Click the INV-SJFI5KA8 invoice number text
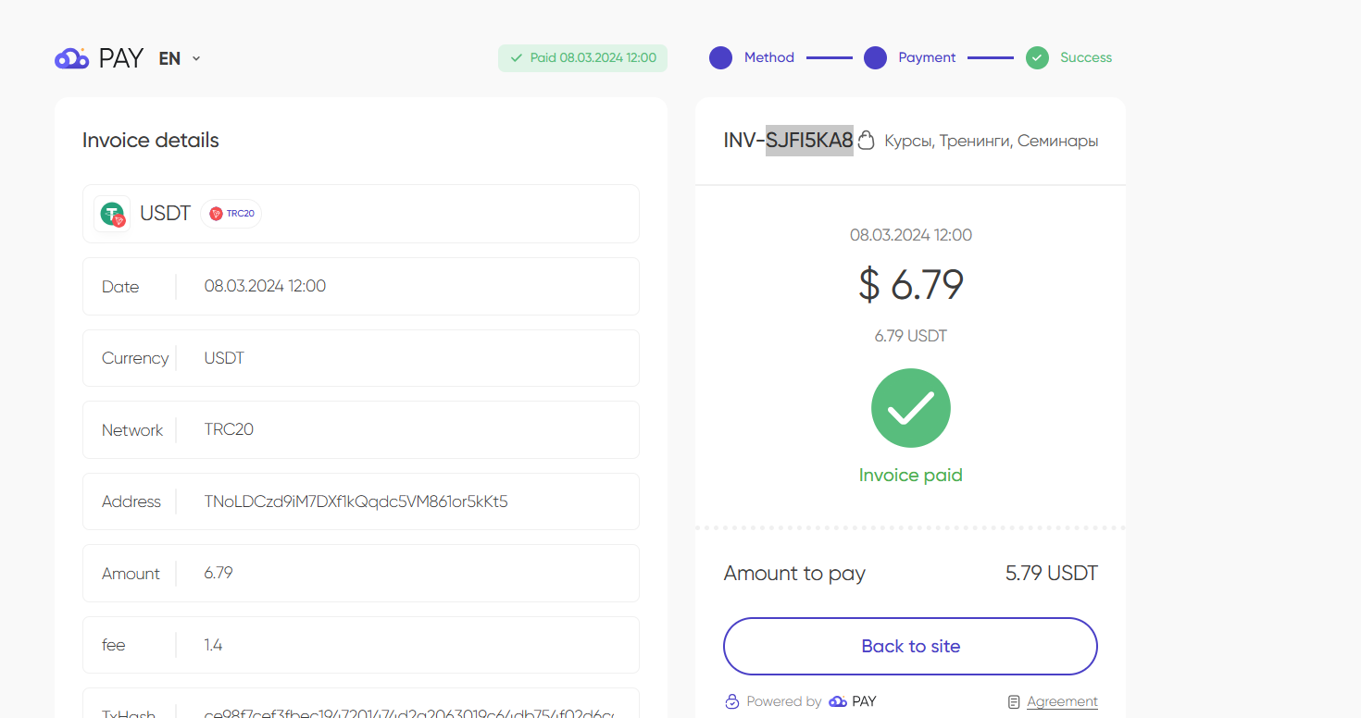 click(789, 141)
